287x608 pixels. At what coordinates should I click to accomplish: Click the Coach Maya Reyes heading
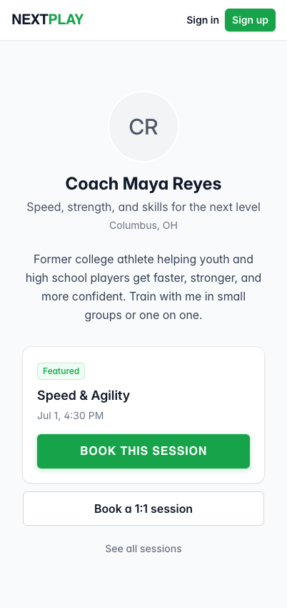click(x=143, y=183)
